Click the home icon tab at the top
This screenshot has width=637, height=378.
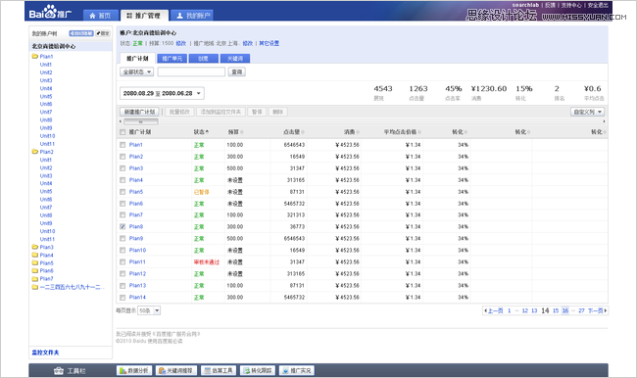[101, 16]
